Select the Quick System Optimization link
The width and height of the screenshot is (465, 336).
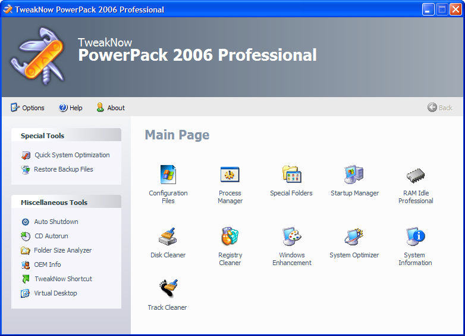tap(72, 155)
